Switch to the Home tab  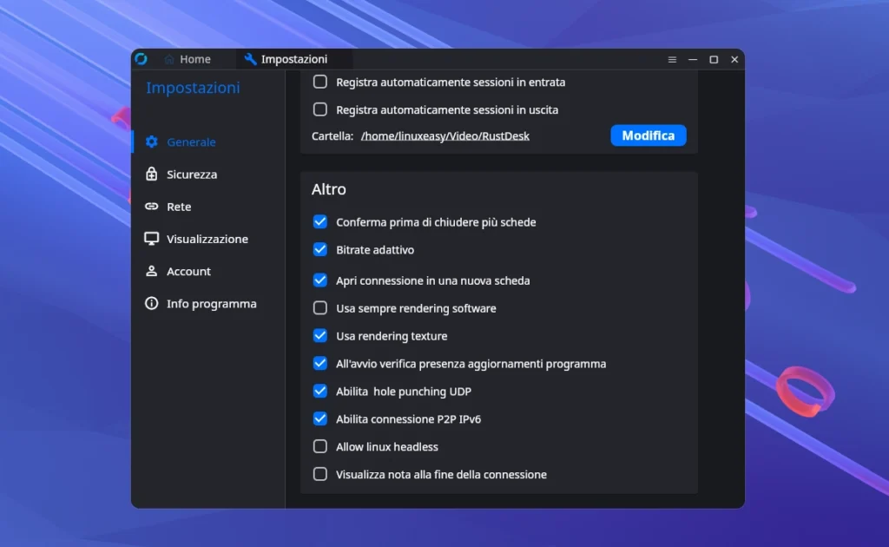point(191,59)
